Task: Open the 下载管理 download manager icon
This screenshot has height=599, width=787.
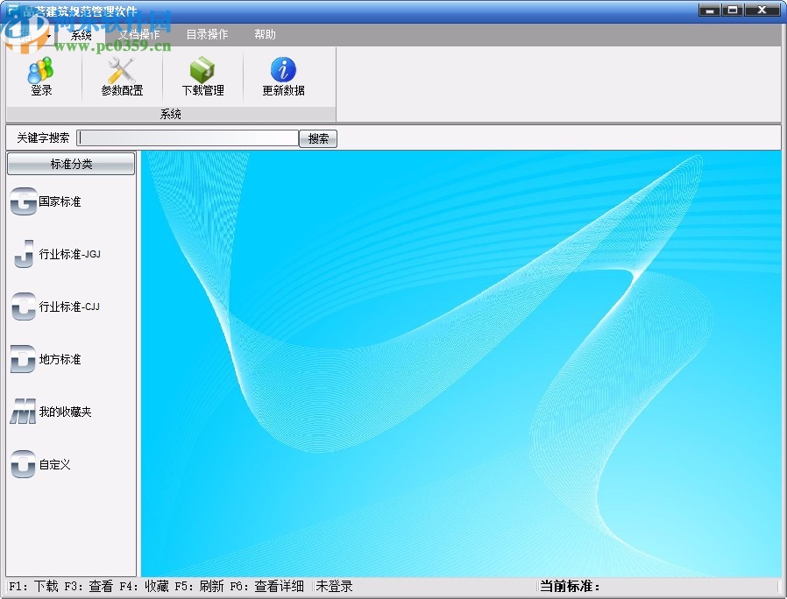Action: click(x=202, y=70)
